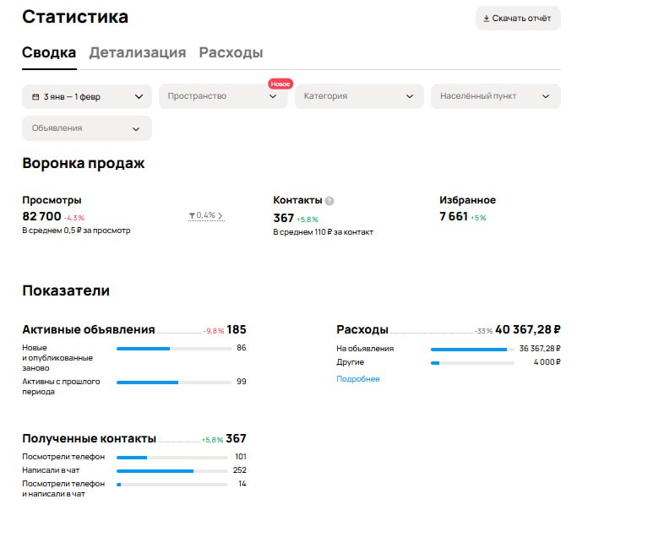Click the Другие expense bar
This screenshot has height=548, width=664.
point(472,363)
